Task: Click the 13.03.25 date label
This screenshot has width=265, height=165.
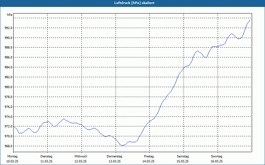Action: coord(115,161)
